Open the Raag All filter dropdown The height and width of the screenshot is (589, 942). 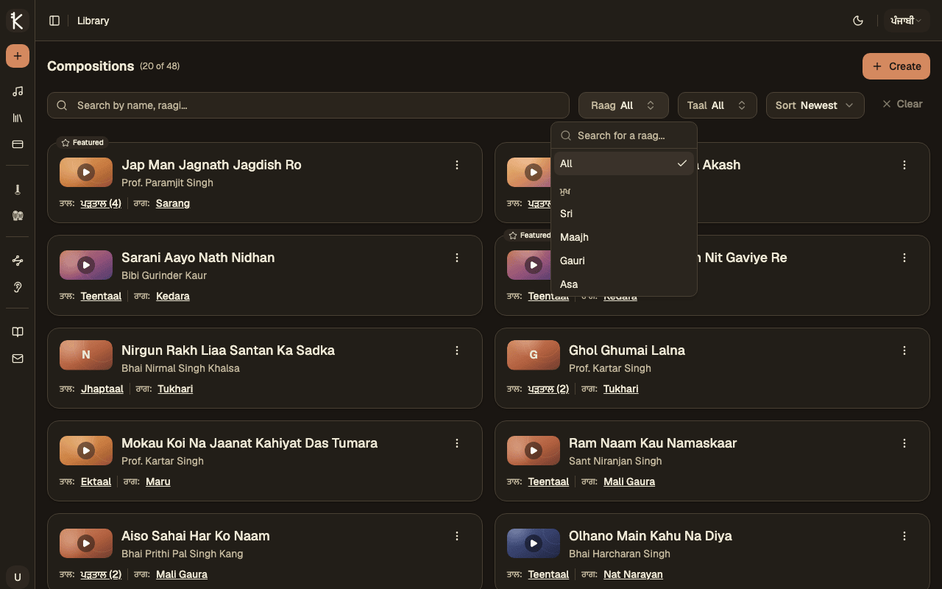(623, 105)
